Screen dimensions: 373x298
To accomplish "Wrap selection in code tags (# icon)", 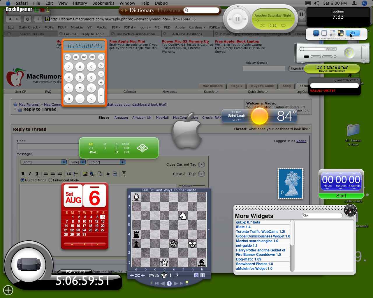I will tap(108, 174).
